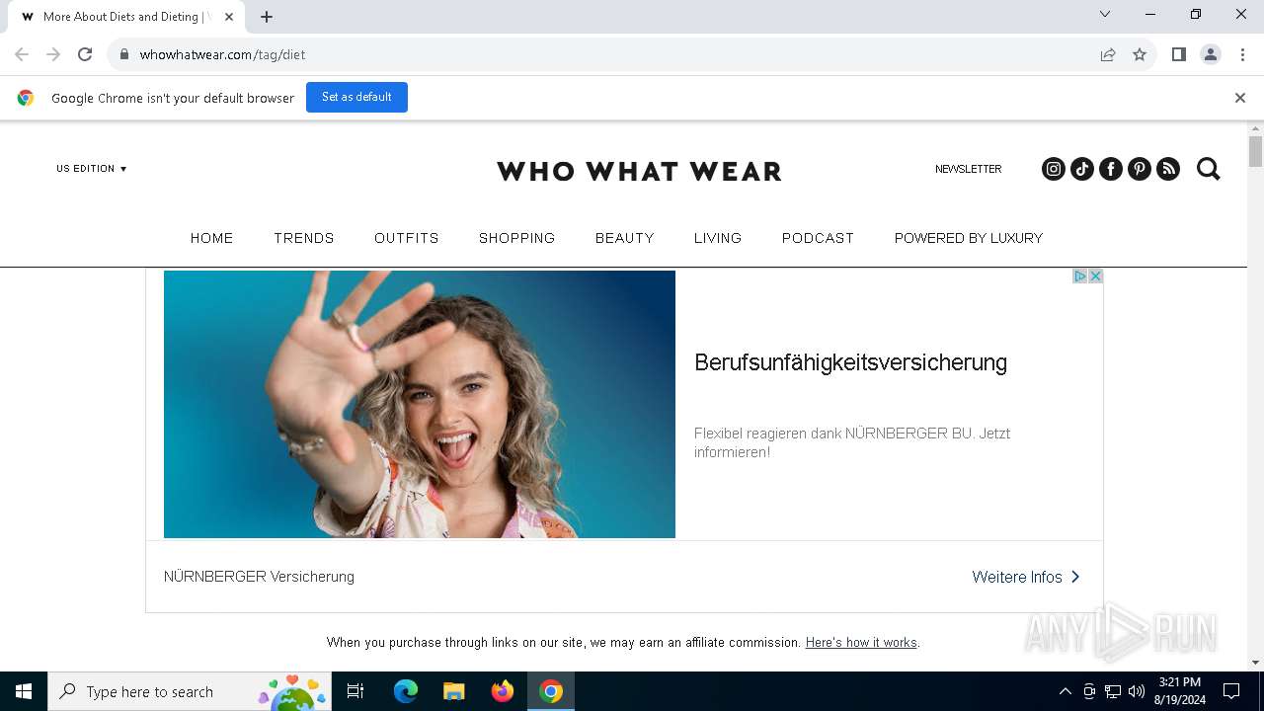Open the Home menu item
The image size is (1264, 711).
pos(211,238)
